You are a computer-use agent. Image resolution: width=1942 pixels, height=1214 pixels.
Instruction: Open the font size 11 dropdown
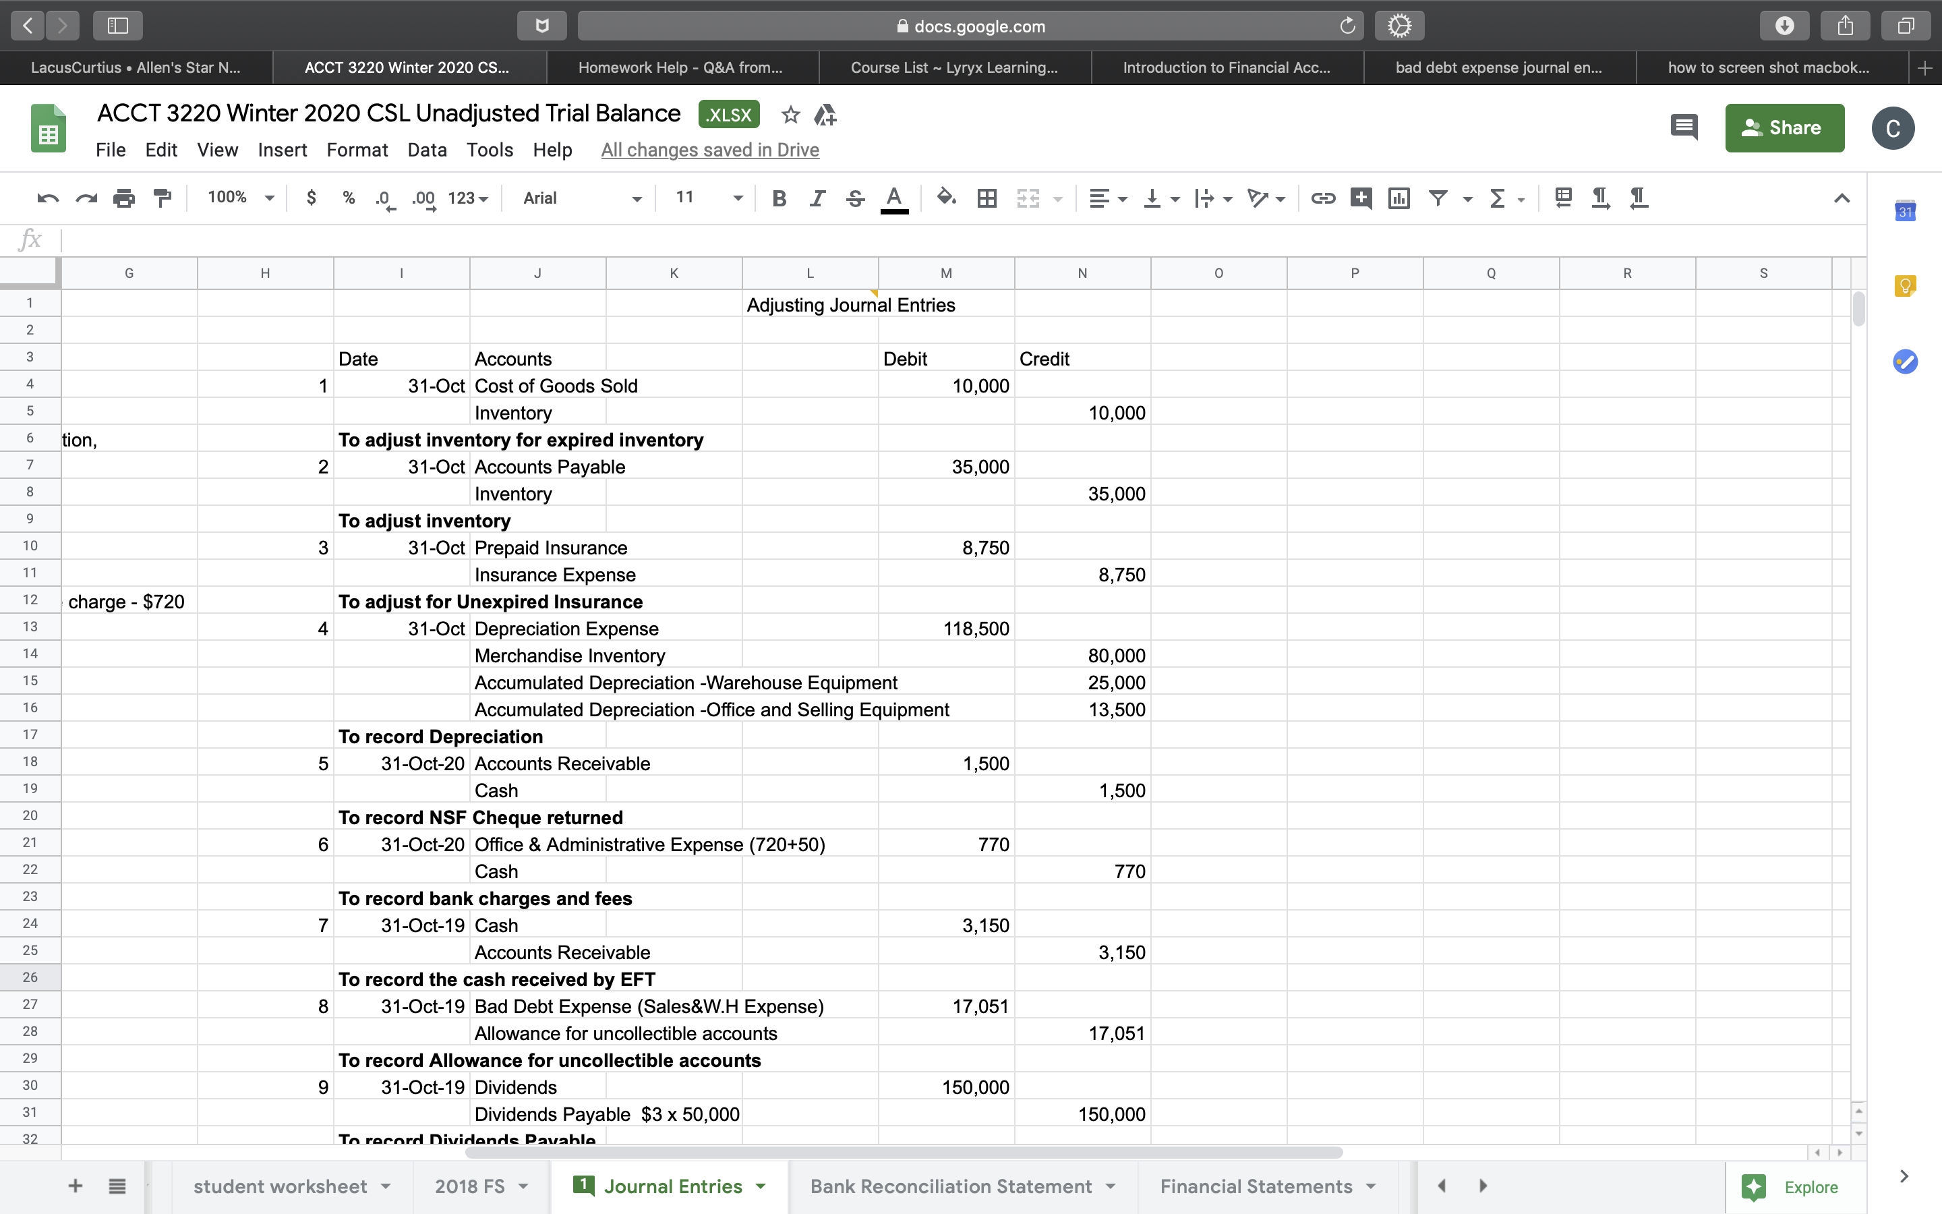point(709,198)
